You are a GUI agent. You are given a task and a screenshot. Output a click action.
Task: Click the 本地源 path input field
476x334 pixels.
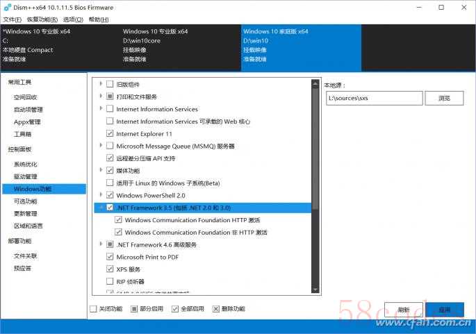pyautogui.click(x=375, y=98)
